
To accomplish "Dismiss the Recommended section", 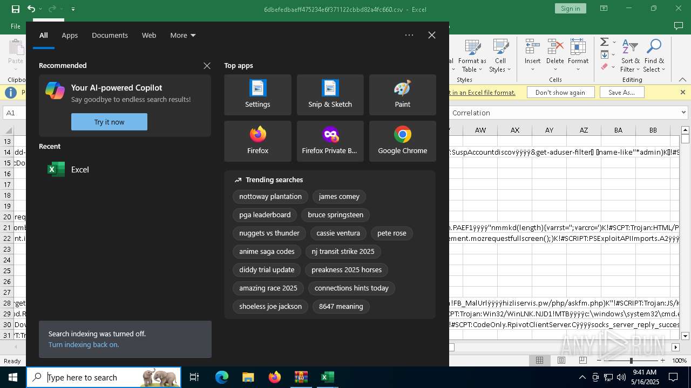I will 207,66.
